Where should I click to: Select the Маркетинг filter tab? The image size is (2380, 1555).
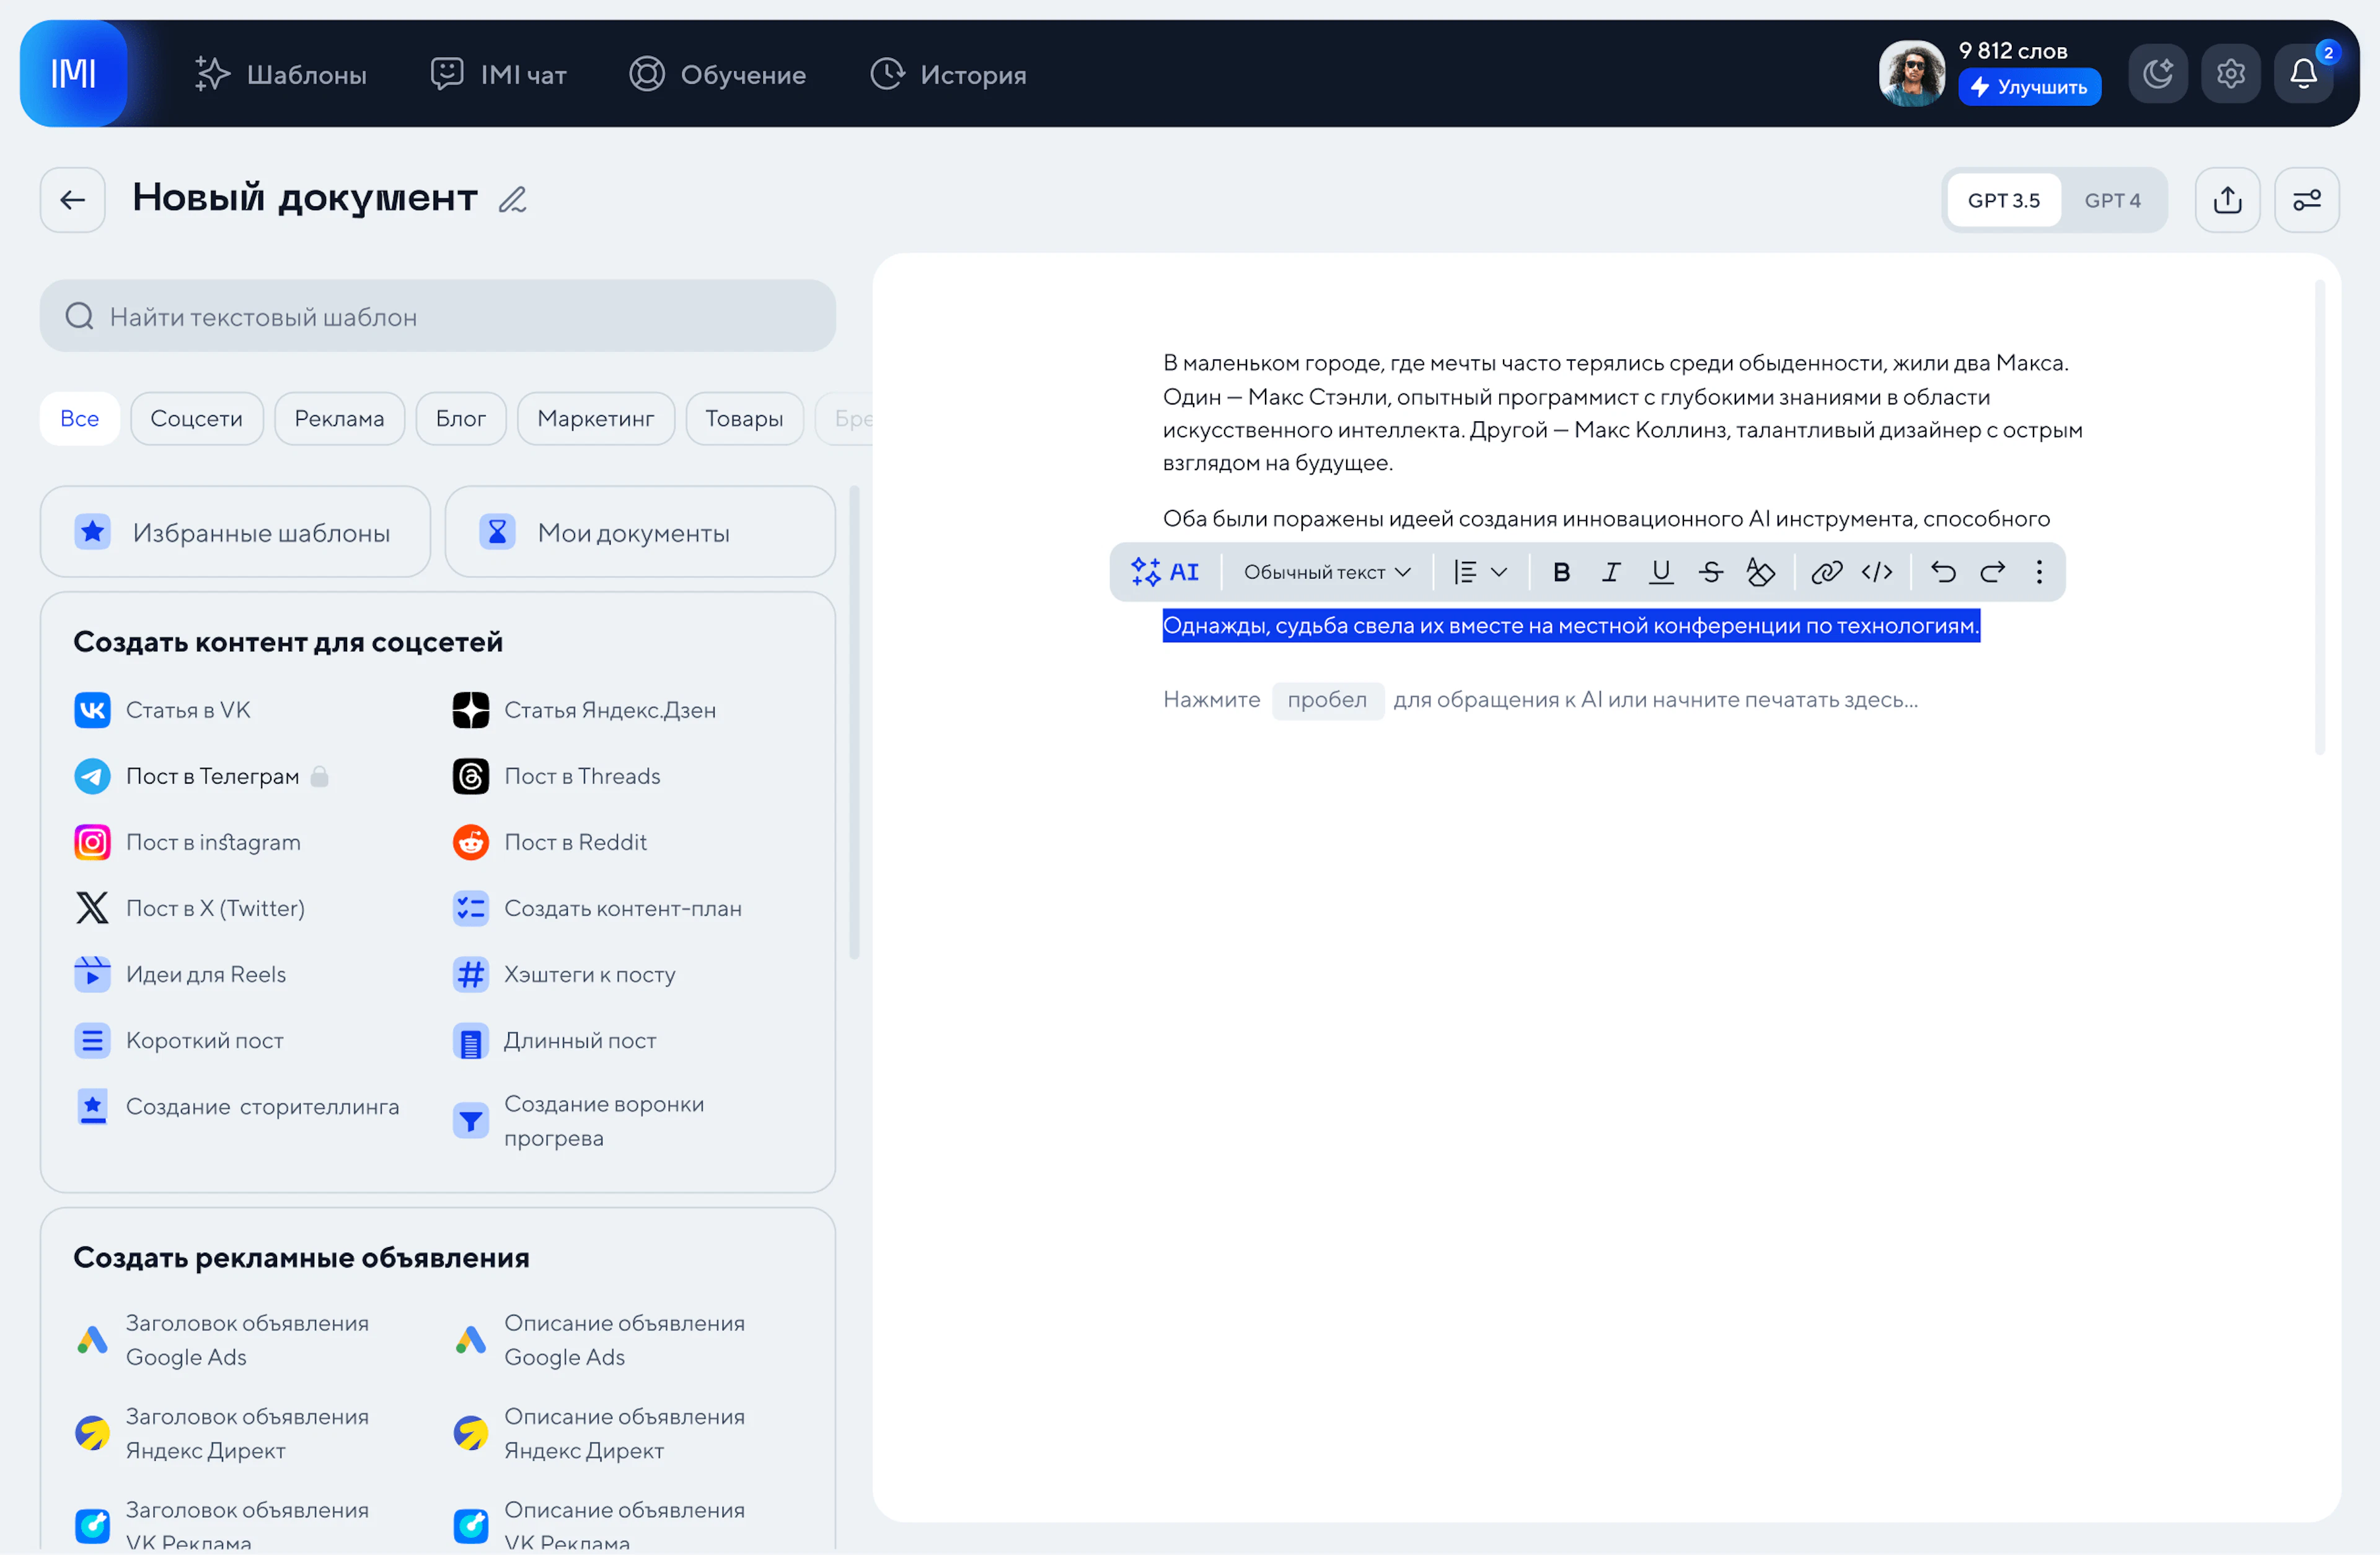coord(596,418)
